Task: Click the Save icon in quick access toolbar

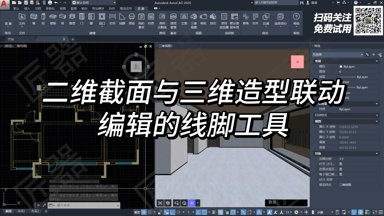Action: point(26,3)
